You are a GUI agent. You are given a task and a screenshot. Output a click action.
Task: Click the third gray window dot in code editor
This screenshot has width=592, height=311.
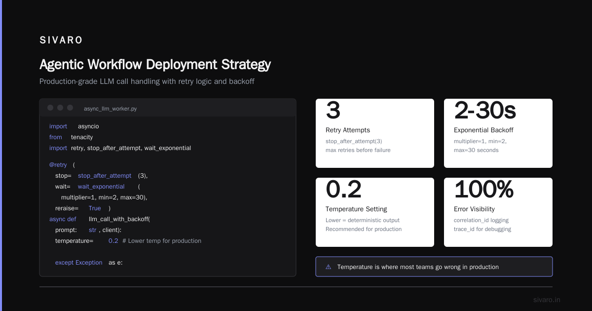[70, 108]
